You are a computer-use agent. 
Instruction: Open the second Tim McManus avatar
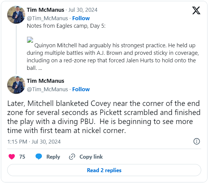point(16,85)
